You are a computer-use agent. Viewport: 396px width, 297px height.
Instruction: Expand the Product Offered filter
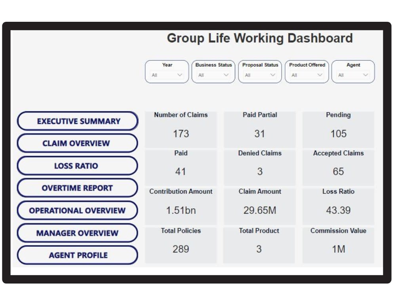[306, 74]
